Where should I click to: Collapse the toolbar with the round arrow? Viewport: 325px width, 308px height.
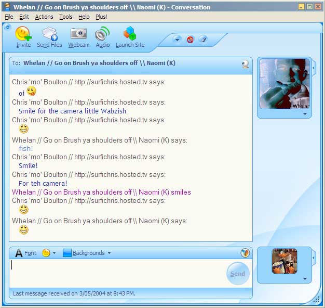click(7, 27)
